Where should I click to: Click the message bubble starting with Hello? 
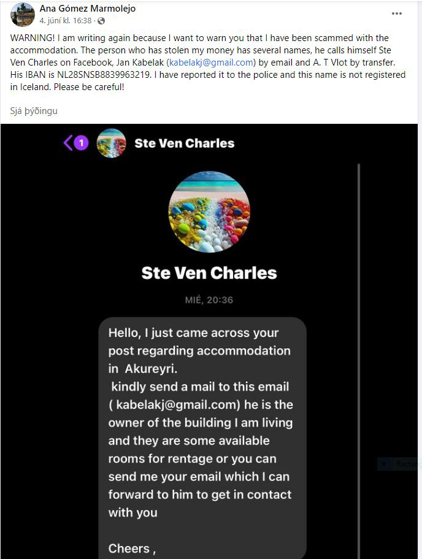coord(202,438)
